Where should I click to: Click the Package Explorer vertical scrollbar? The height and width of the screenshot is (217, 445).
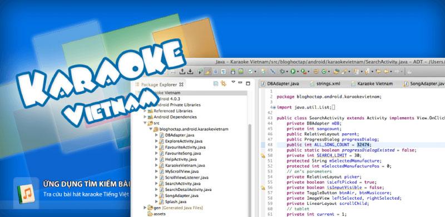pyautogui.click(x=250, y=170)
